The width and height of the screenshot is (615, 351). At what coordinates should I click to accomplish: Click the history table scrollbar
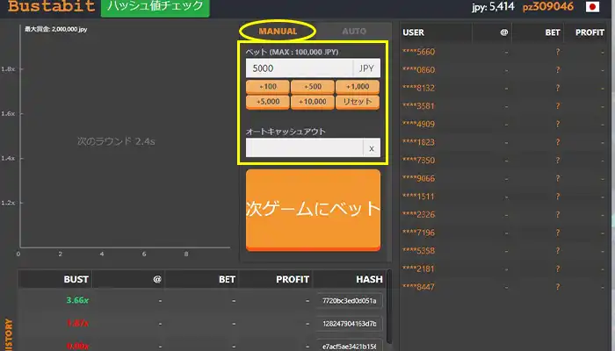(388, 306)
